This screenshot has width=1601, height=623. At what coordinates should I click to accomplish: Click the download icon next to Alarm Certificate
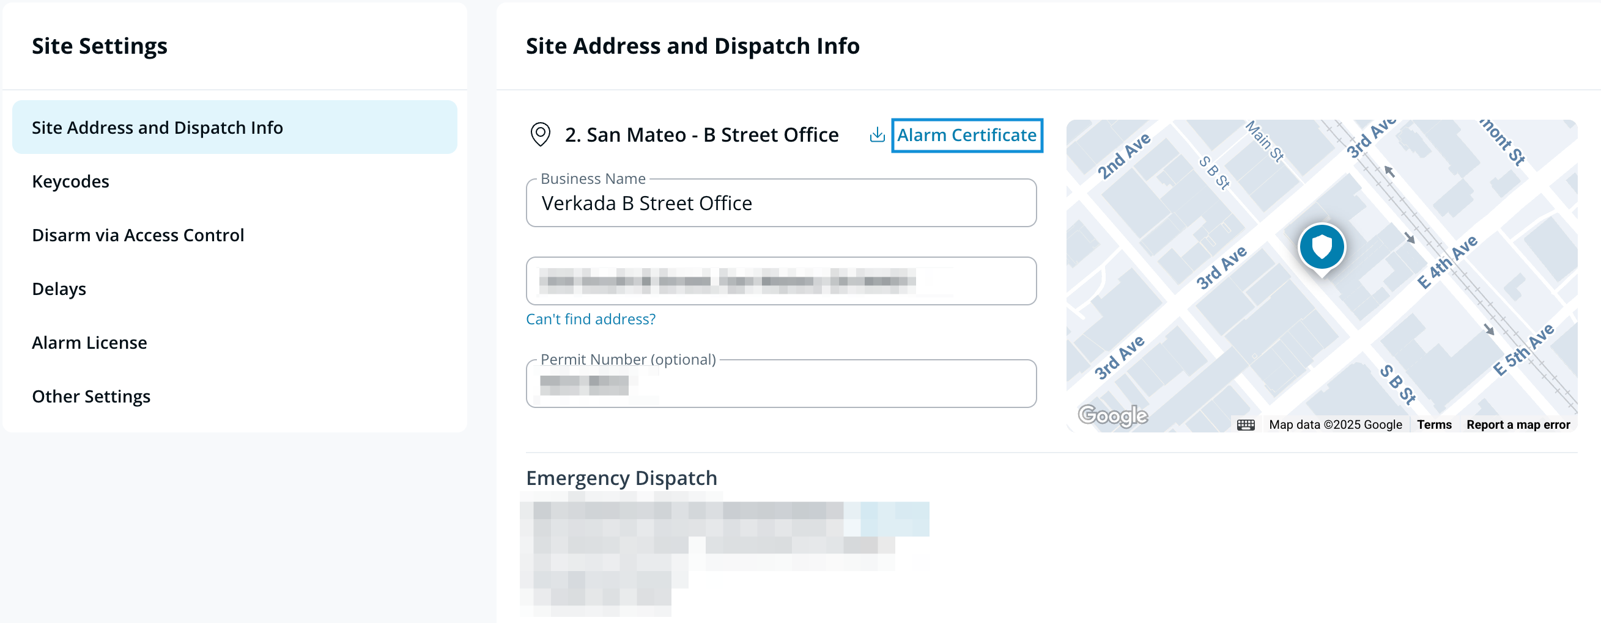tap(877, 134)
